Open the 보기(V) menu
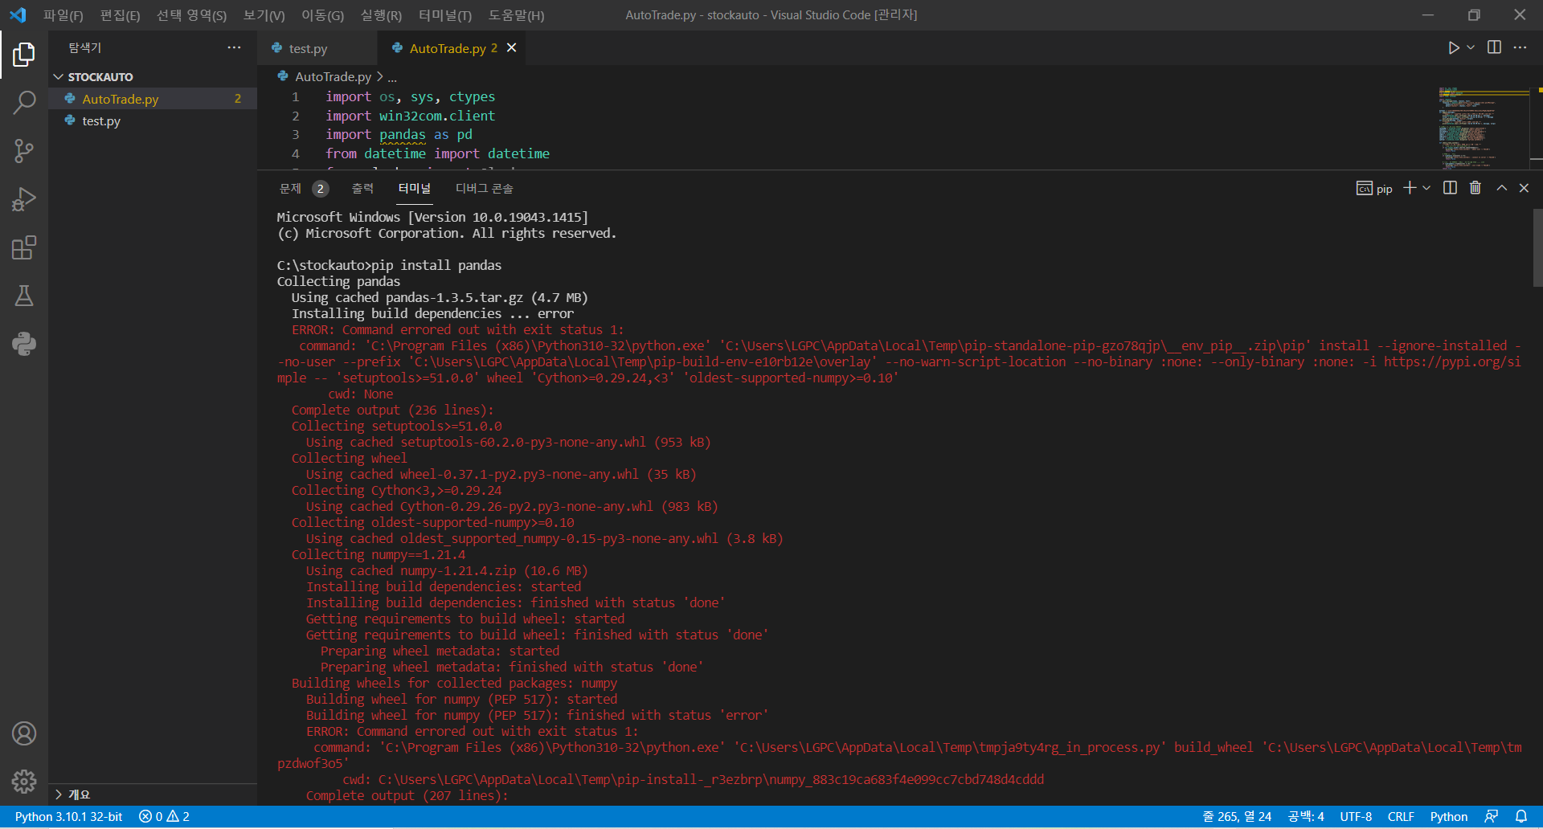This screenshot has height=829, width=1543. click(264, 15)
